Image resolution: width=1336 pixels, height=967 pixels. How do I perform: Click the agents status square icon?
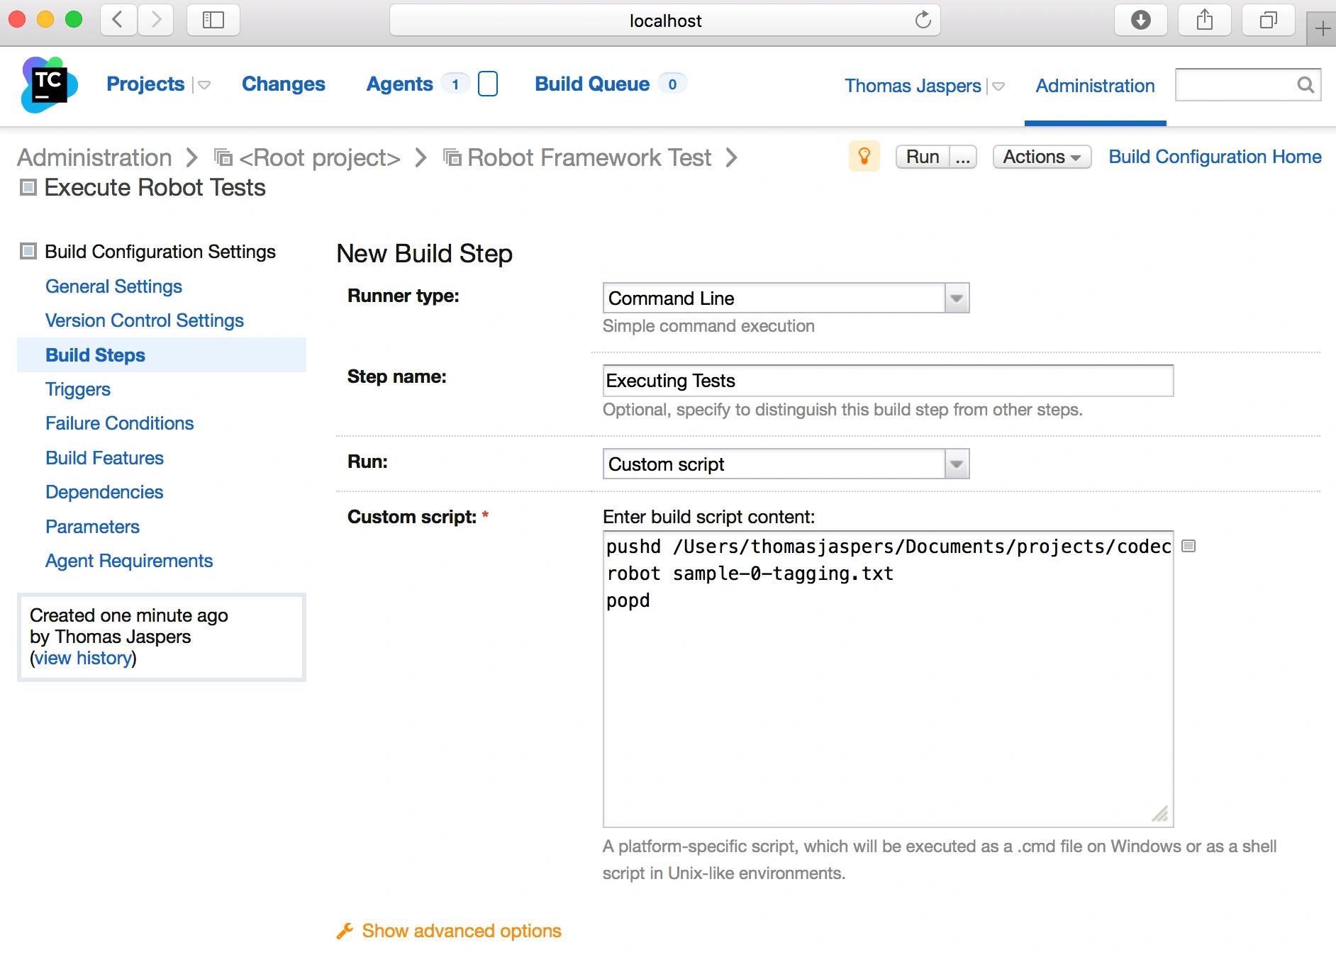[x=488, y=84]
